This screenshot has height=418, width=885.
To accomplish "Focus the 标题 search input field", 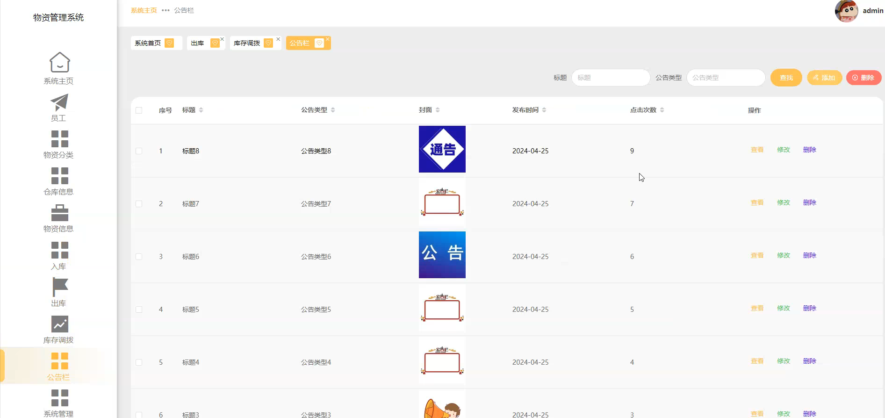I will click(611, 78).
